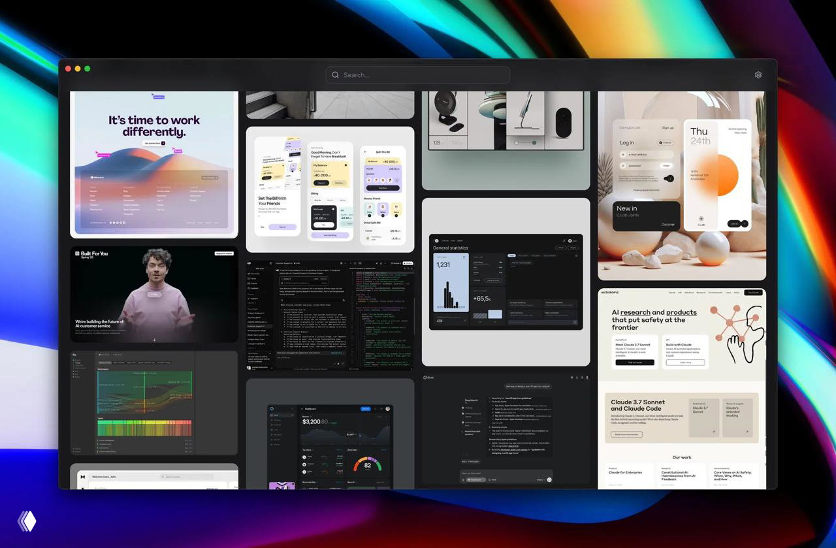
Task: Select the Research item in the Anthropic navigation
Action: pyautogui.click(x=701, y=293)
